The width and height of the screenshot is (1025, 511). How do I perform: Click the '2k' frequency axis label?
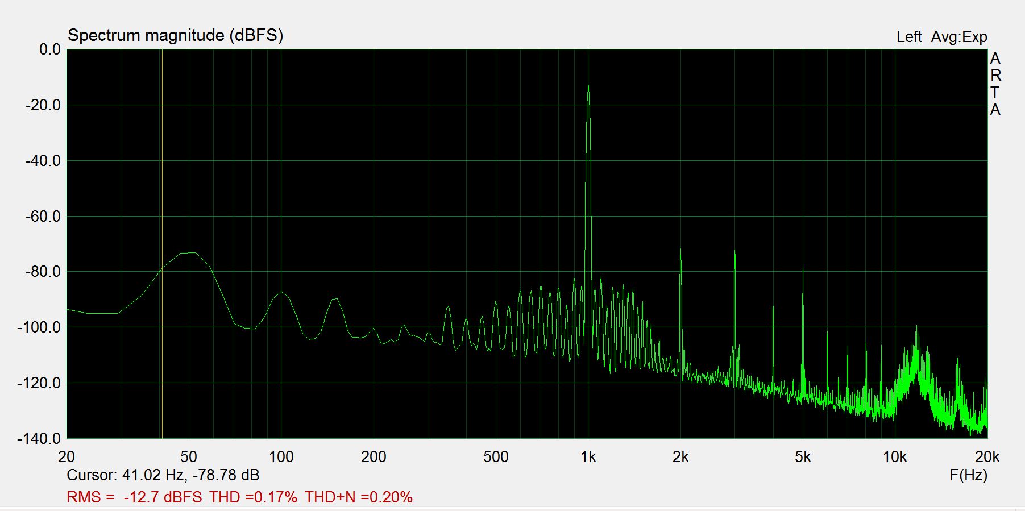pyautogui.click(x=680, y=457)
